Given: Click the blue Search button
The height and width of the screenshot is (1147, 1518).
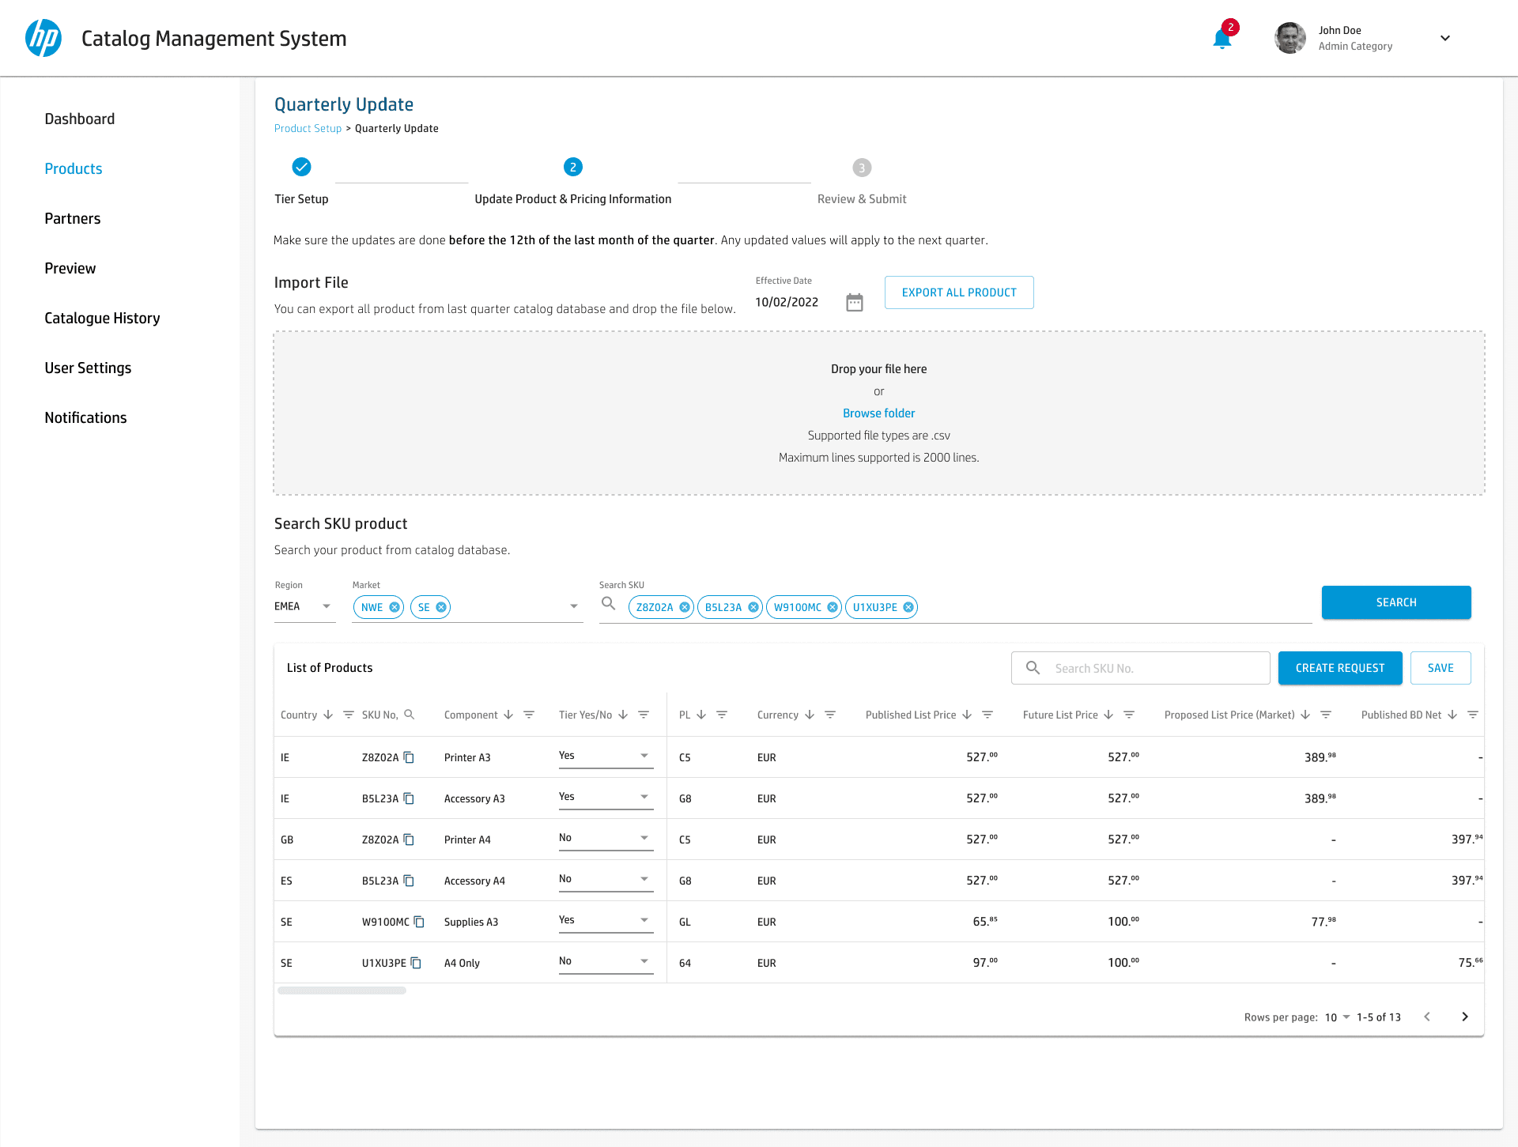Looking at the screenshot, I should [x=1396, y=602].
